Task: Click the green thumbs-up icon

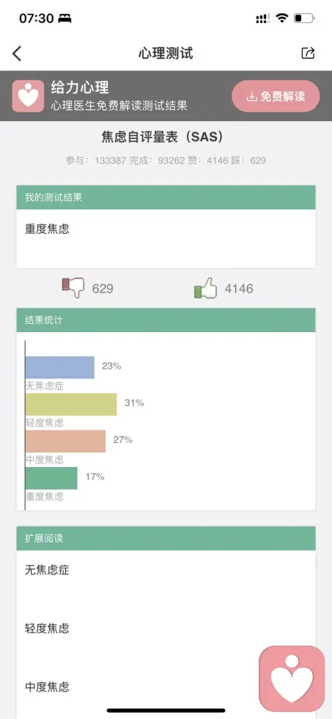Action: point(205,288)
